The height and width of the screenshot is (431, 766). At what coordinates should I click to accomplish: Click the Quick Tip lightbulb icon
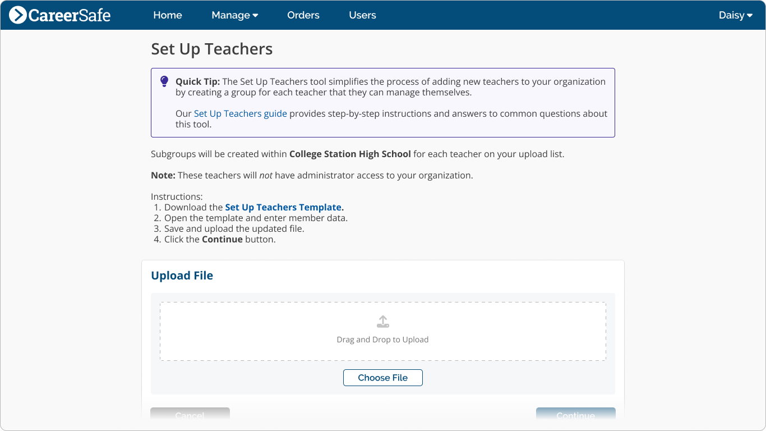tap(164, 82)
